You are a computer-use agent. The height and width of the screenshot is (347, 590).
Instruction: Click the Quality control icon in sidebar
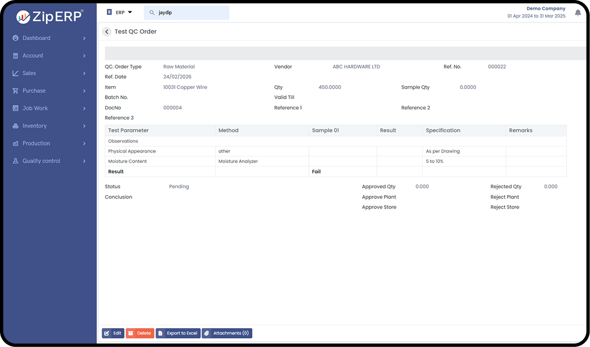[16, 161]
